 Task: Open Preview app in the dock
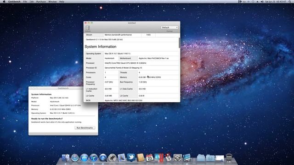click(121, 158)
